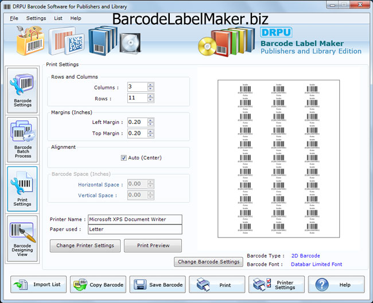Click the blue books header icon
373x303 pixels.
(x=103, y=41)
